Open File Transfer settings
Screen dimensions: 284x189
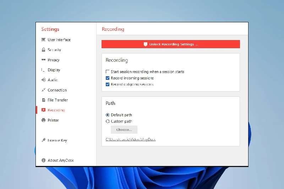pyautogui.click(x=58, y=100)
